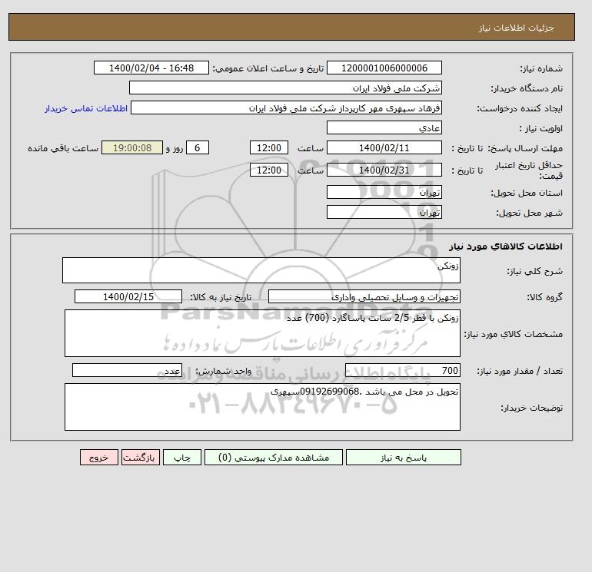Open اطلاعات تماس خریدار link
The width and height of the screenshot is (592, 572).
point(86,108)
